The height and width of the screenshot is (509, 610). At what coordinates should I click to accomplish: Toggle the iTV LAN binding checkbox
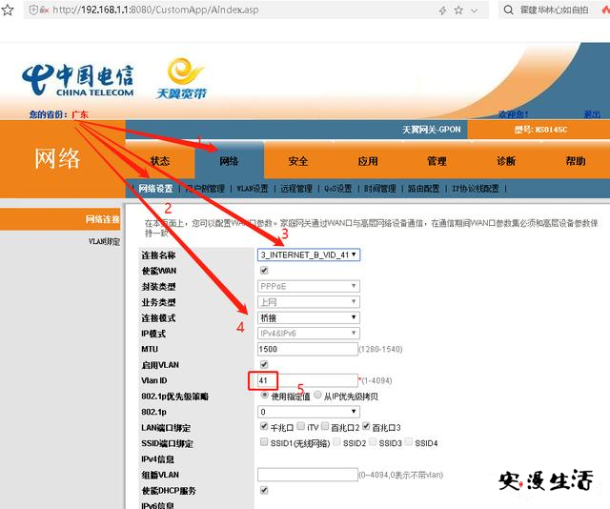[x=301, y=426]
